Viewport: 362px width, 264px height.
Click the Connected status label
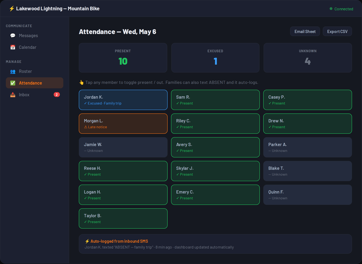click(x=344, y=9)
